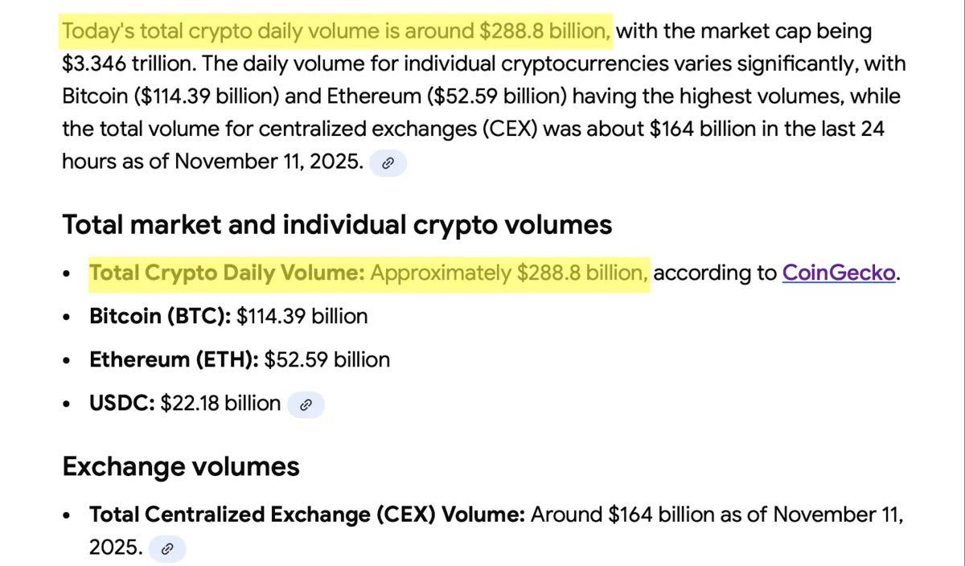Open the source link icon beside USDC volume

tap(306, 405)
